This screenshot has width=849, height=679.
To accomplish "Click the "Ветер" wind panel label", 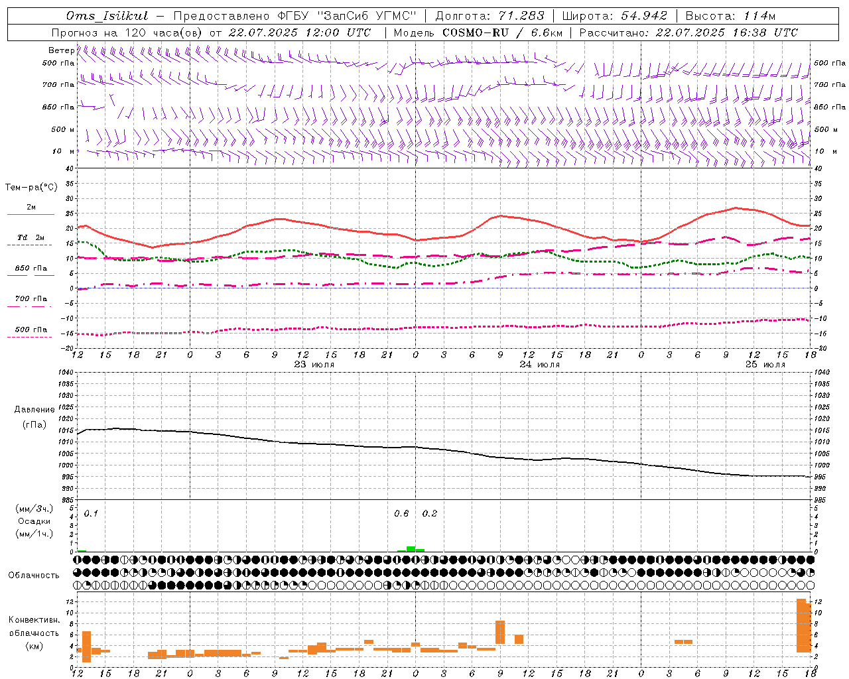I will coord(62,50).
